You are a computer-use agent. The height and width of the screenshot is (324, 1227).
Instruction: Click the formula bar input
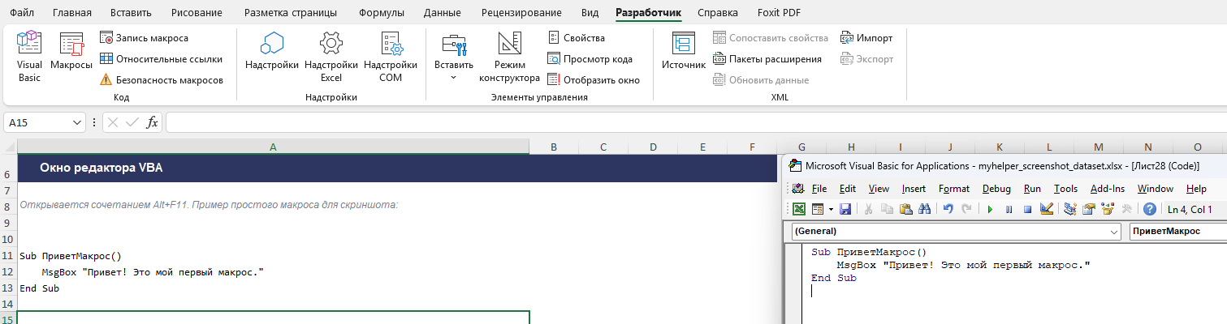[695, 122]
